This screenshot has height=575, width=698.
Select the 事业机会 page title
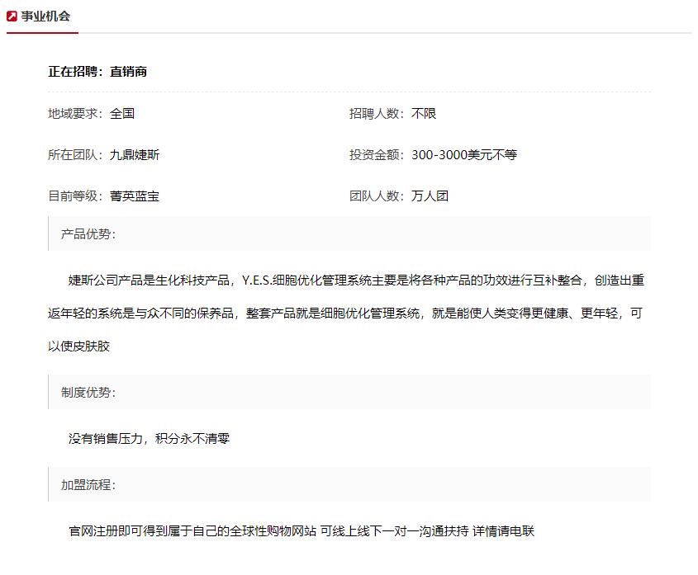(46, 14)
